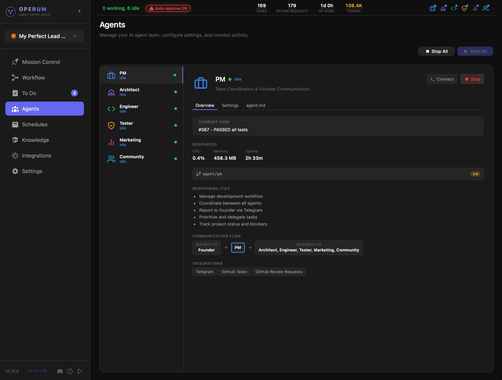
Task: Open the Tester shield icon with notification dot
Action: (x=464, y=8)
